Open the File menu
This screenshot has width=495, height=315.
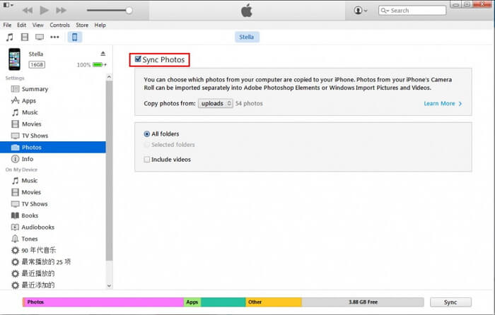pos(7,25)
